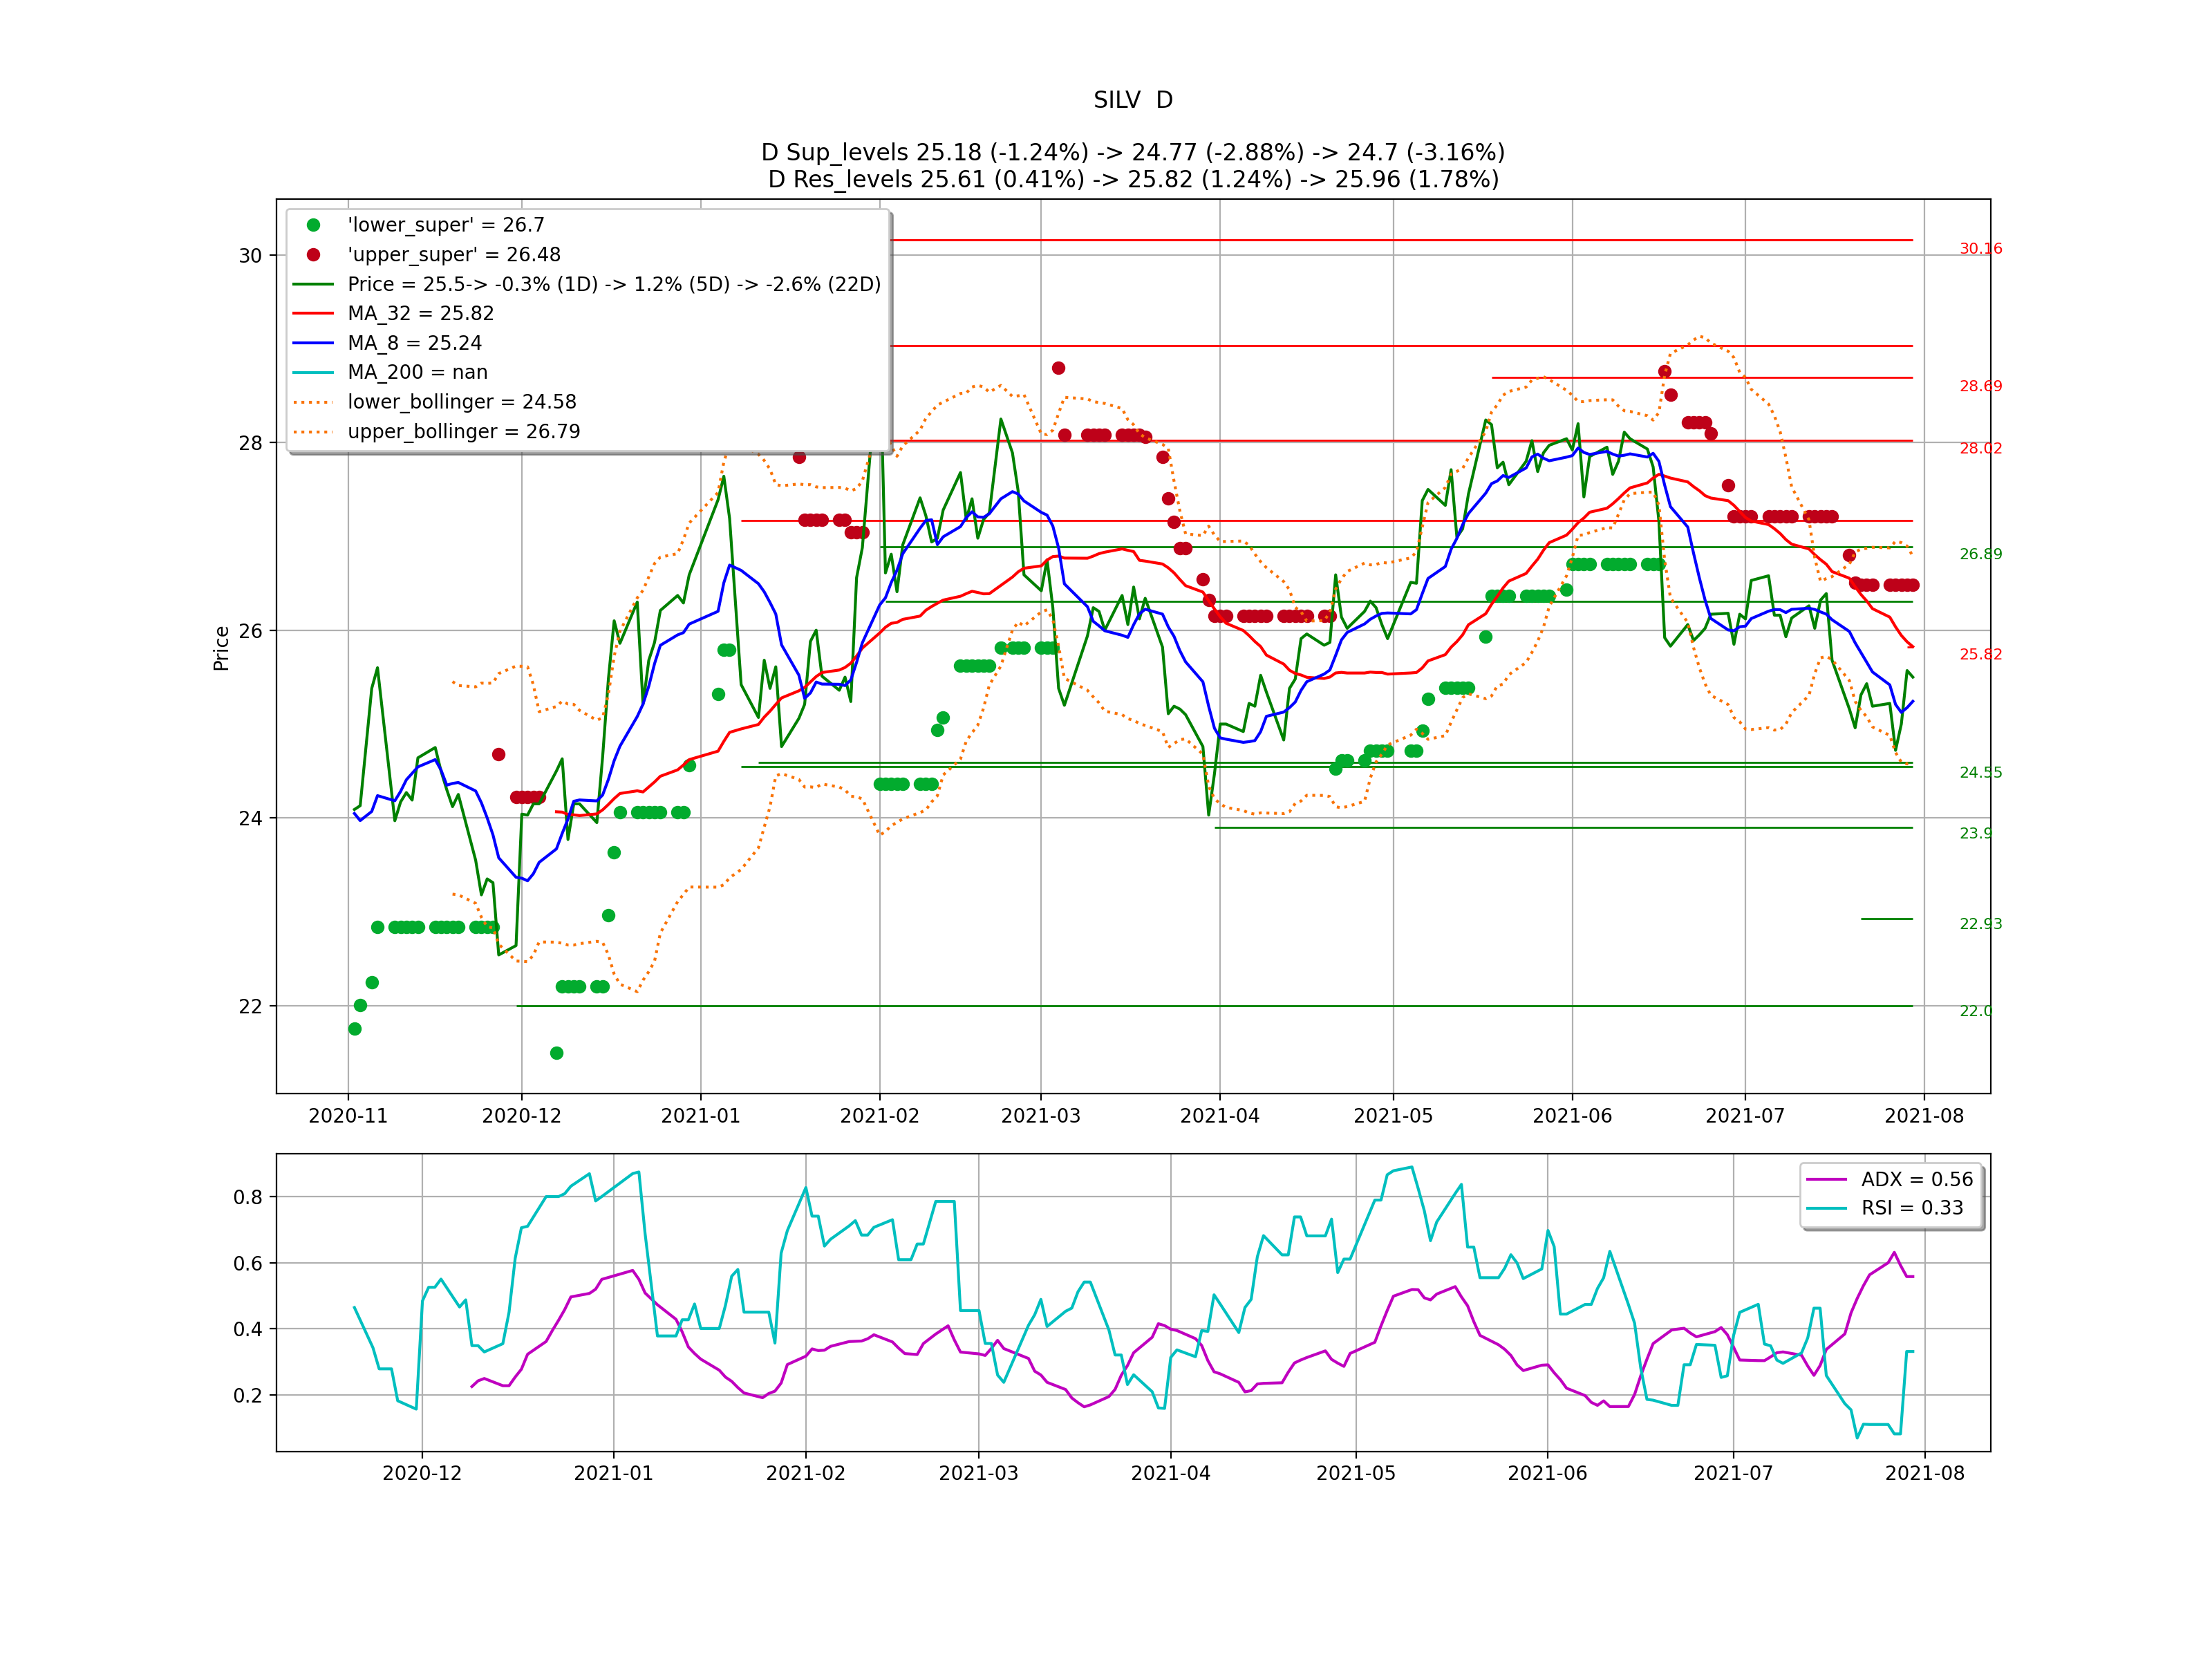The image size is (2212, 1659).
Task: Click the Price y-axis label
Action: (x=221, y=648)
